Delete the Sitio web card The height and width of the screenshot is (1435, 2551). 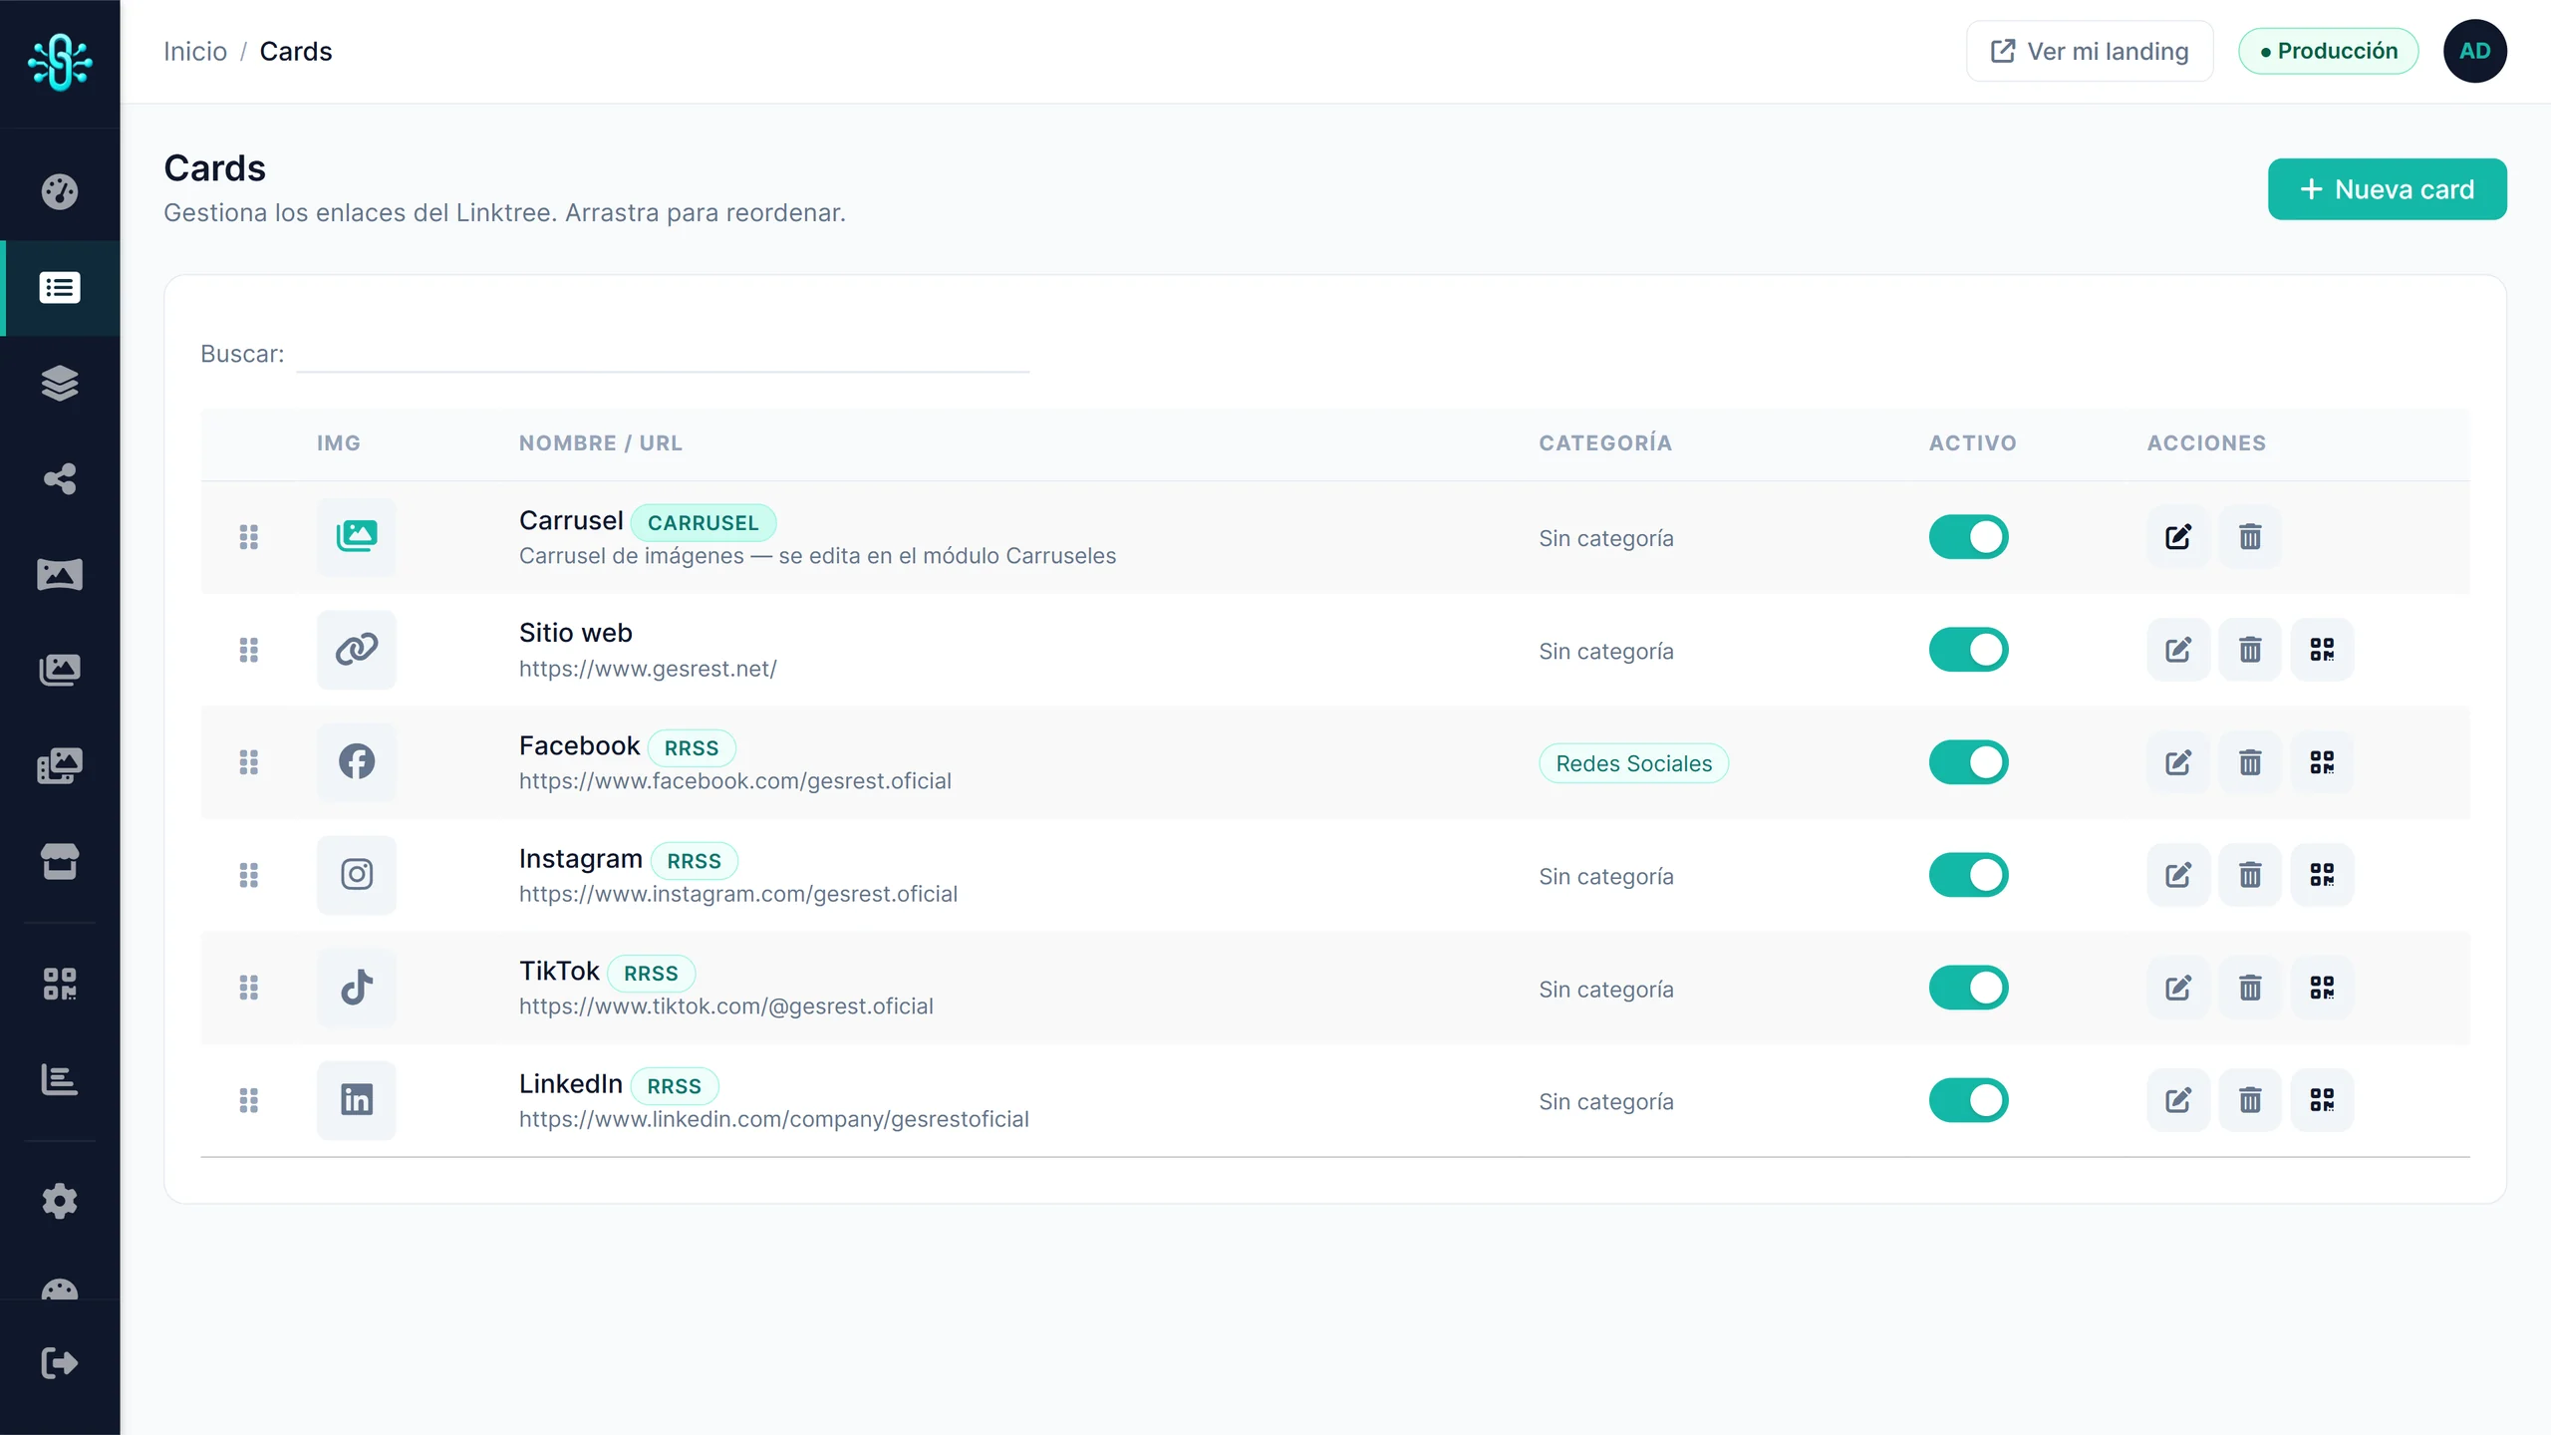[2250, 650]
